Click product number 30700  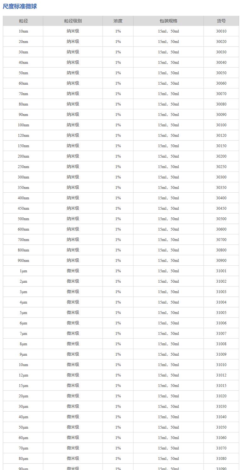click(x=221, y=240)
